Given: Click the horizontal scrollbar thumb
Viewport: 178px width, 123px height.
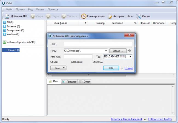Looking at the screenshot, I should [88, 75].
